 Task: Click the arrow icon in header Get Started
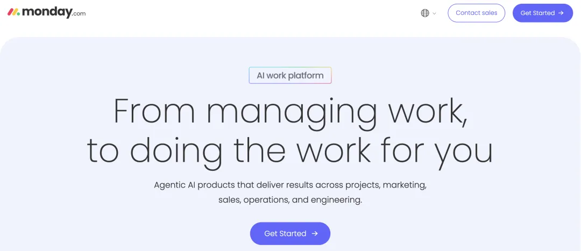coord(561,13)
